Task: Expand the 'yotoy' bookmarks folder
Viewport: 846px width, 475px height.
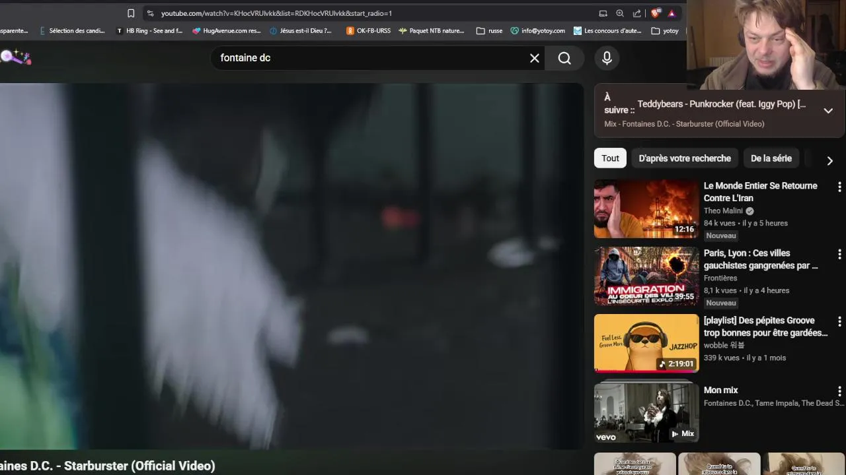Action: [665, 30]
